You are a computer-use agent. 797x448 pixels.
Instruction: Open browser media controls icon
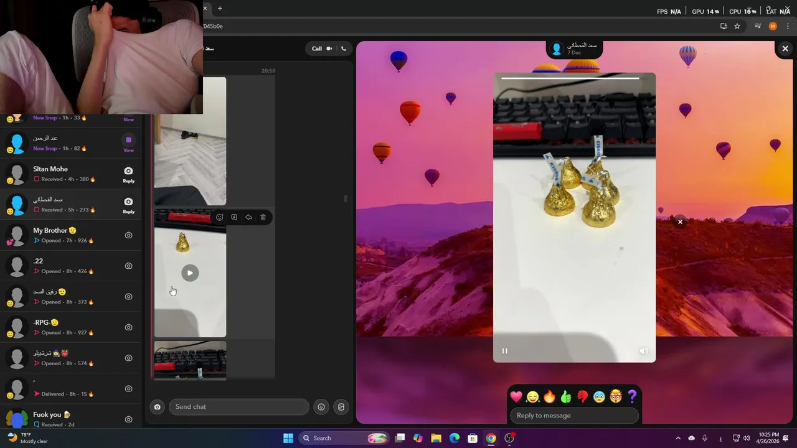click(758, 26)
